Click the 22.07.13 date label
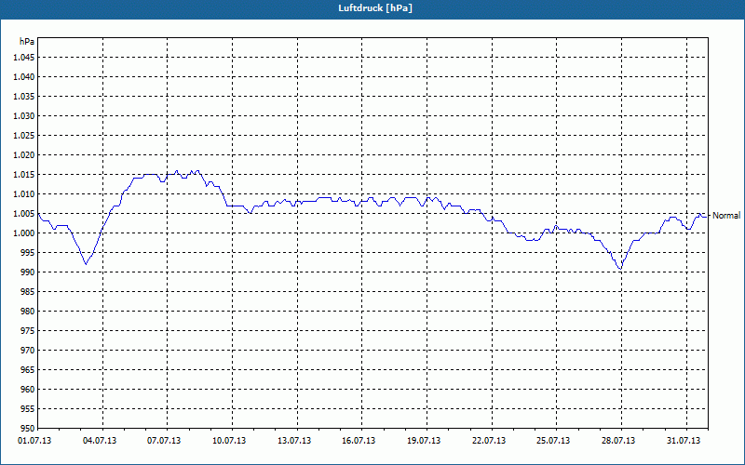The height and width of the screenshot is (465, 745). point(489,441)
